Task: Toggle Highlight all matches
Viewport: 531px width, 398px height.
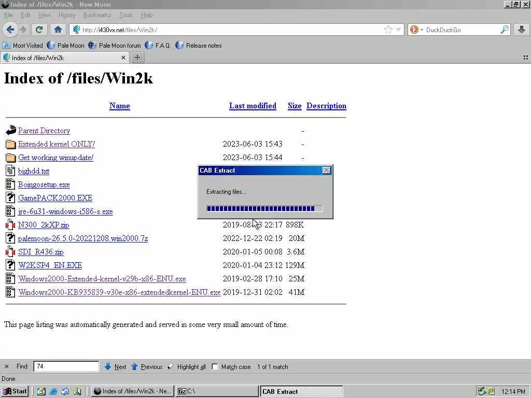Action: click(x=187, y=366)
